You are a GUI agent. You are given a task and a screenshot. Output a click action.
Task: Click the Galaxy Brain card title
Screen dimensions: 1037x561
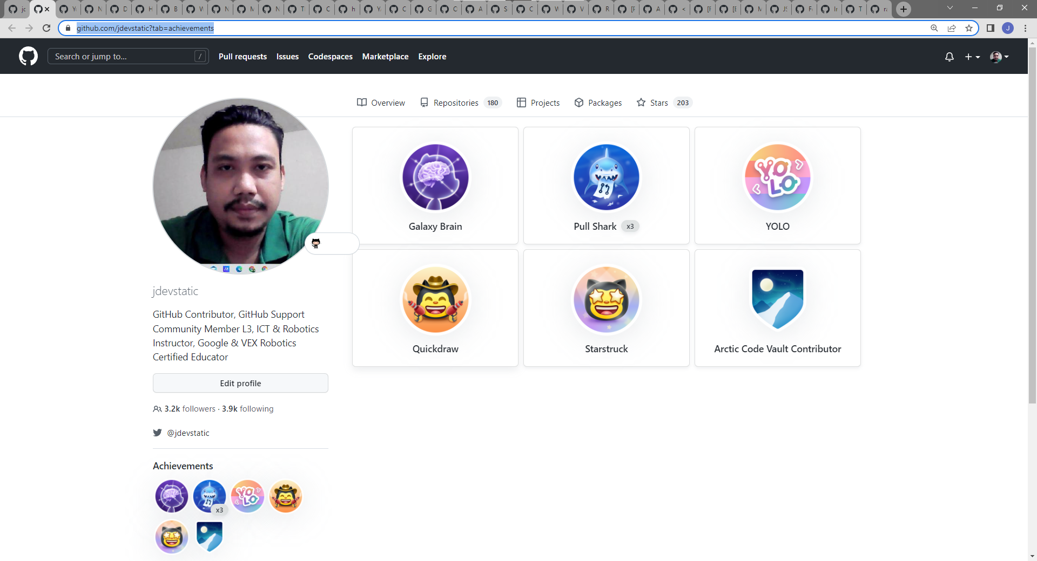pos(435,227)
